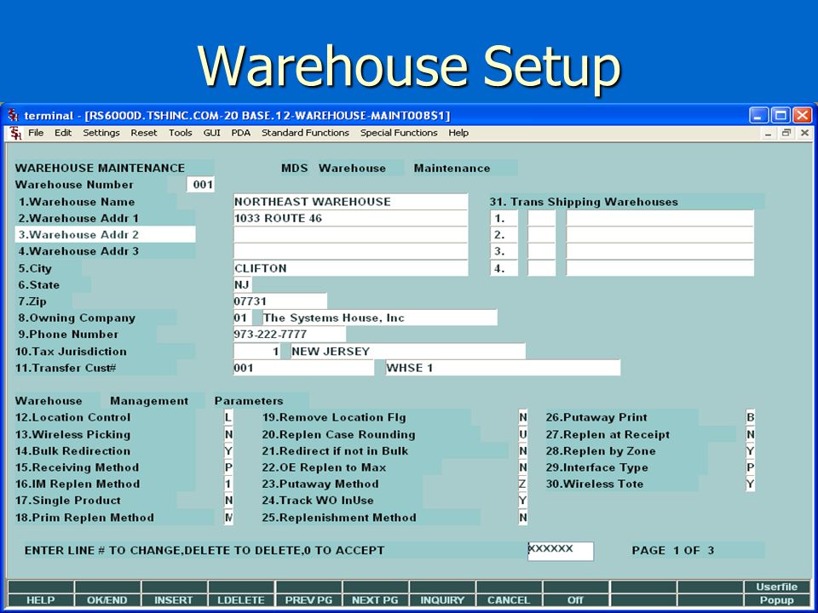Click the line-number prompt field XXXXXX
Screen dimensions: 818x613
coord(561,551)
